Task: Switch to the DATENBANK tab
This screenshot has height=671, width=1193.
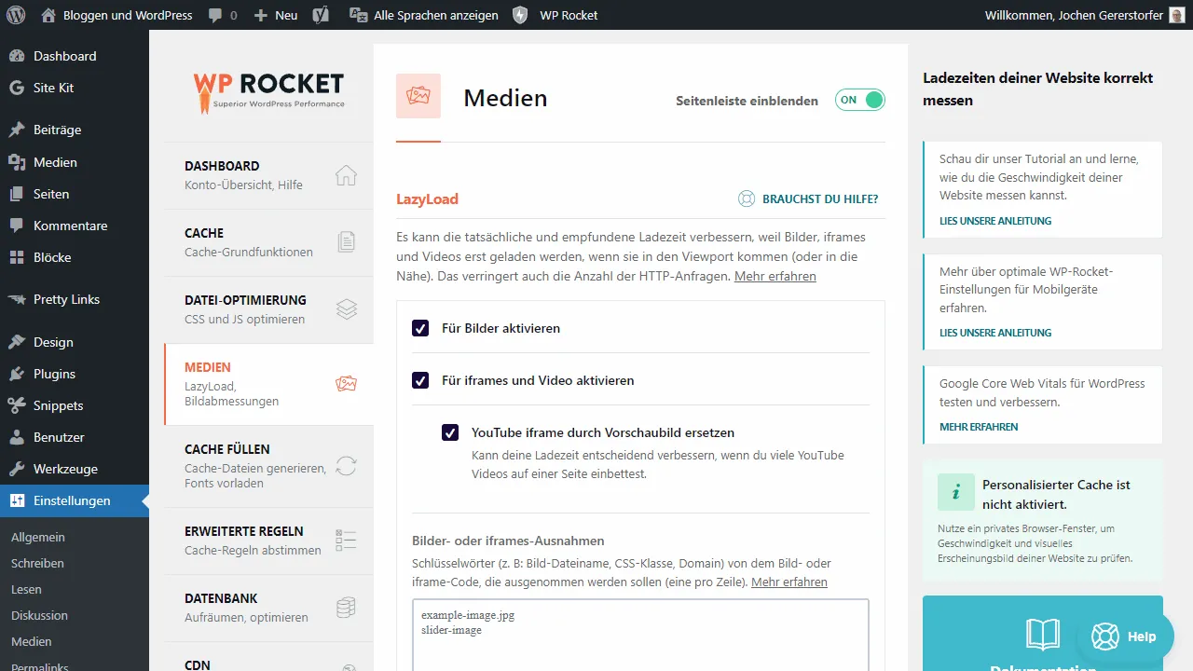Action: [x=268, y=608]
